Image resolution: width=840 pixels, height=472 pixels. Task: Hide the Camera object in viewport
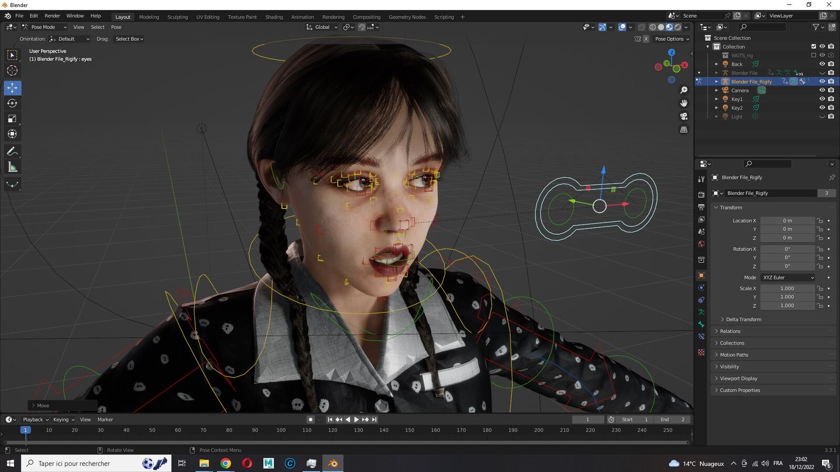point(822,90)
